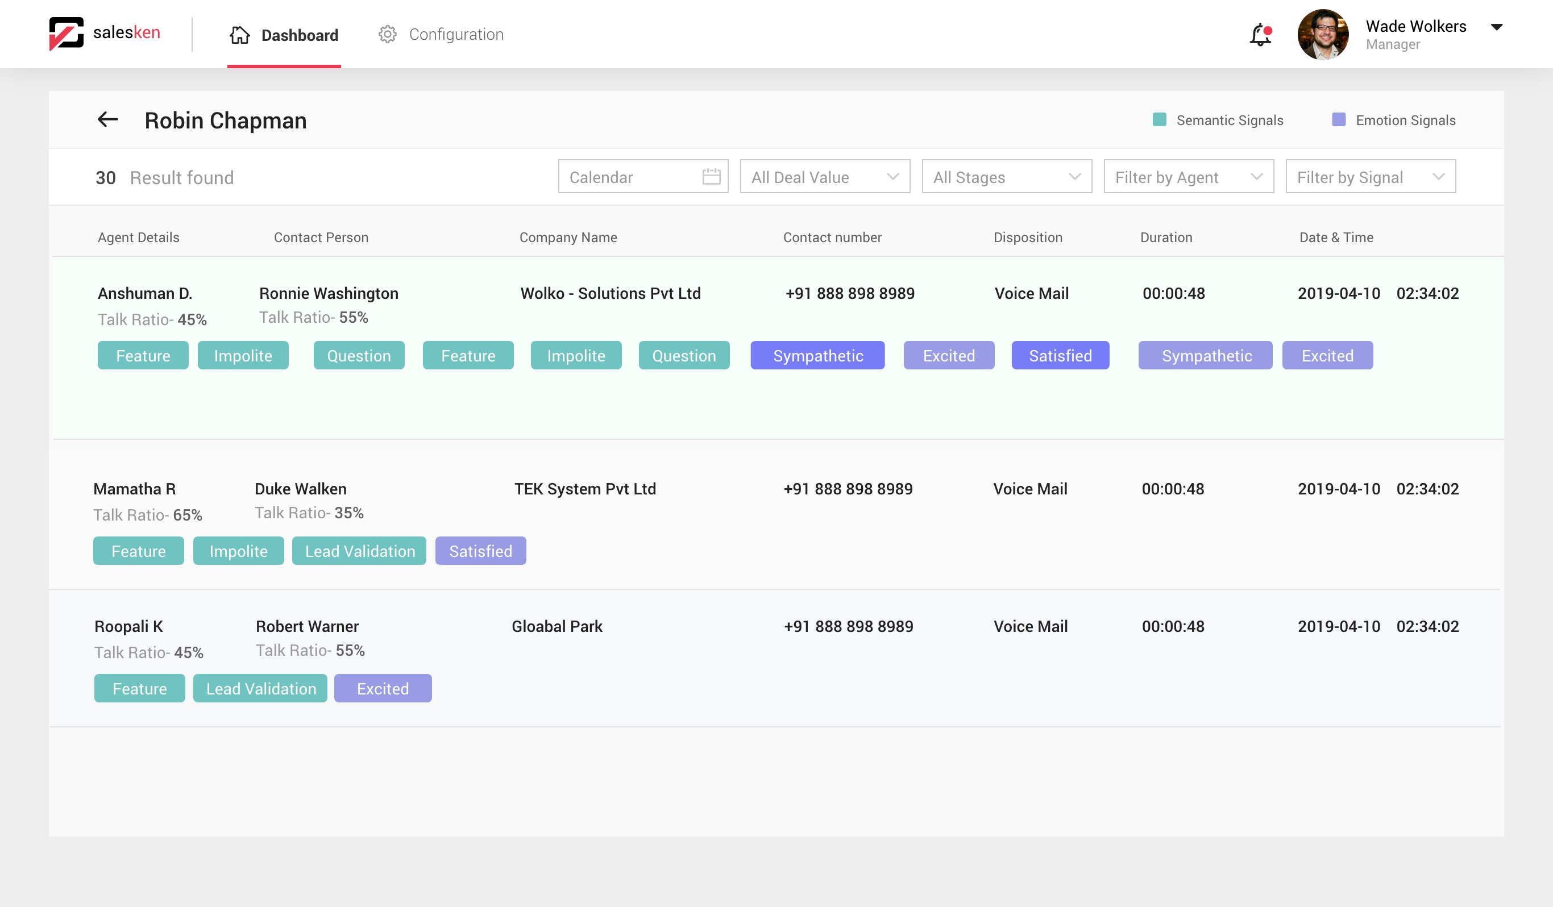Click Satisfied tag in Anshuman row
Image resolution: width=1553 pixels, height=907 pixels.
click(1060, 356)
